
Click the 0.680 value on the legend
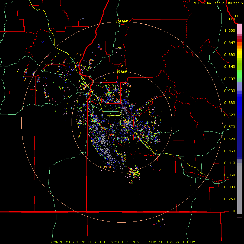tap(230, 103)
